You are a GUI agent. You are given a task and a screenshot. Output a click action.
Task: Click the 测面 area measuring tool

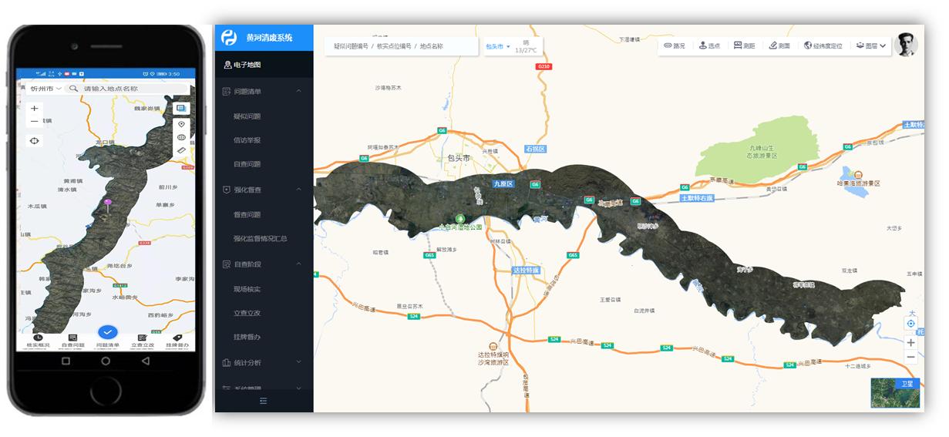point(779,45)
